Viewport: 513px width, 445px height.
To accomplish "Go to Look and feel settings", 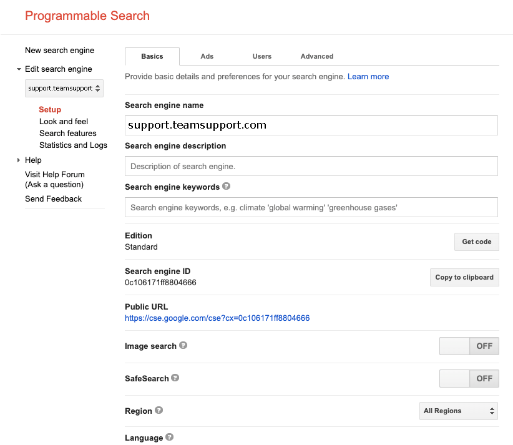I will click(64, 122).
